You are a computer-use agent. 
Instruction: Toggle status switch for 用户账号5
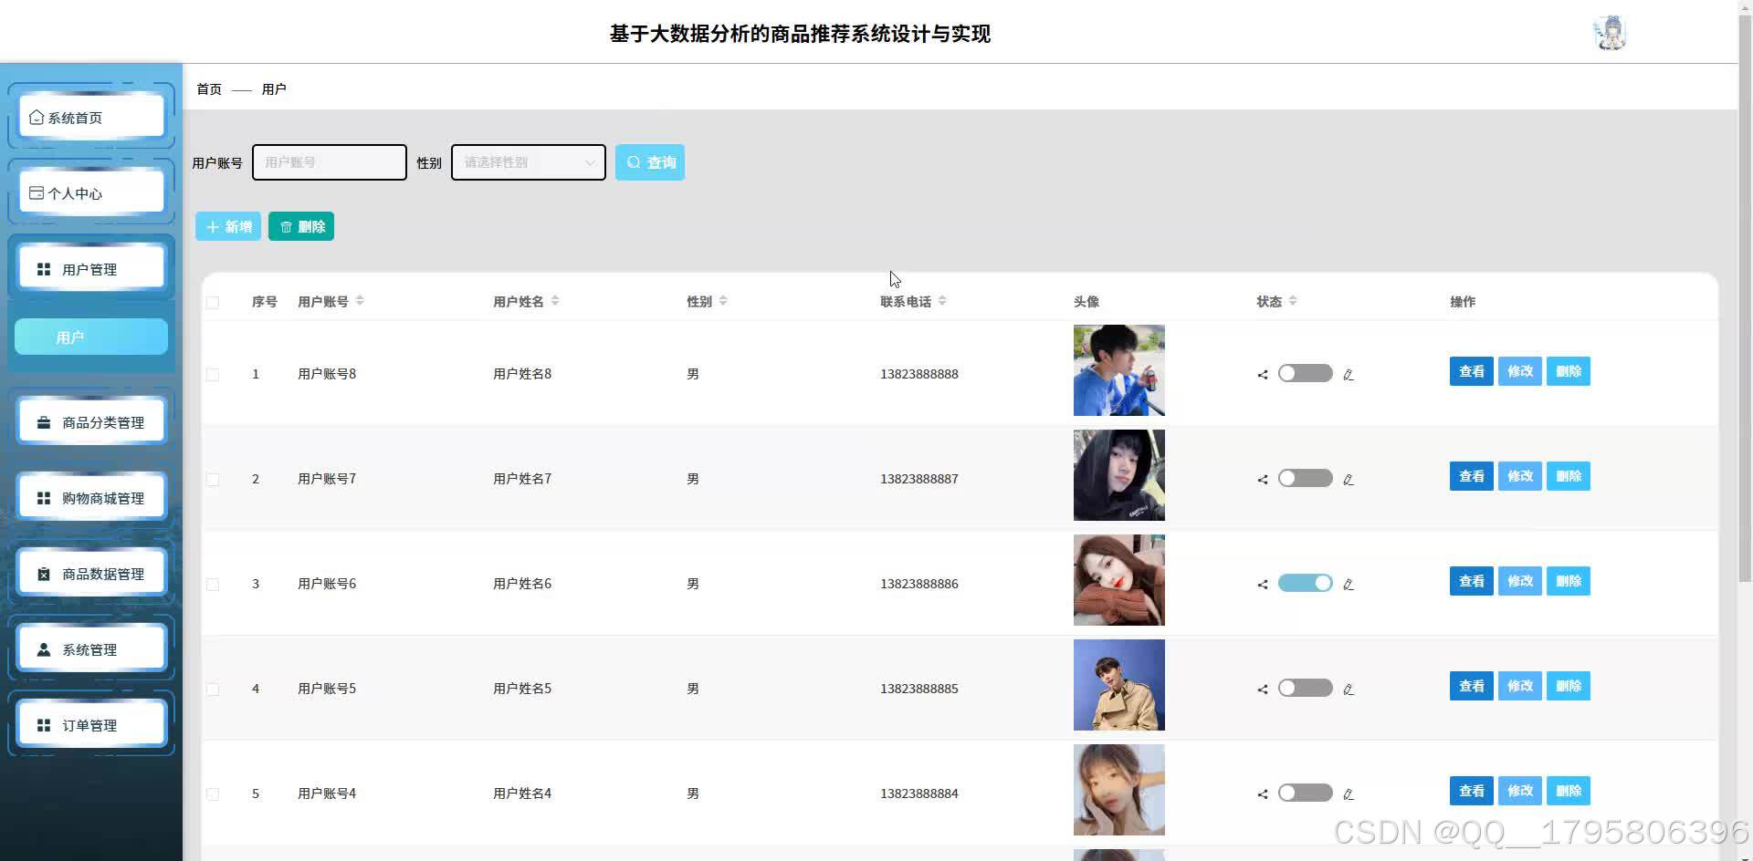click(1306, 688)
